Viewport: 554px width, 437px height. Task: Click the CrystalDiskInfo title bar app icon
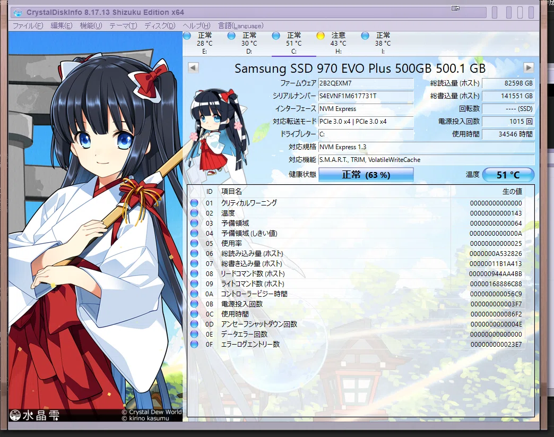18,13
